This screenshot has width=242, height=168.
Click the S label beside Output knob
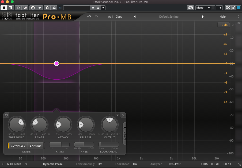[120, 134]
